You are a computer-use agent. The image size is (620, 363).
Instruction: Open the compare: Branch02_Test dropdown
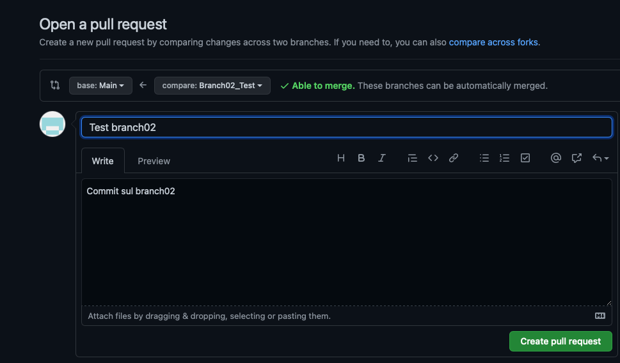click(212, 86)
